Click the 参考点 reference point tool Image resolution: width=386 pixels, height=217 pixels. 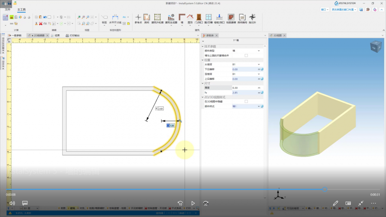point(138,18)
